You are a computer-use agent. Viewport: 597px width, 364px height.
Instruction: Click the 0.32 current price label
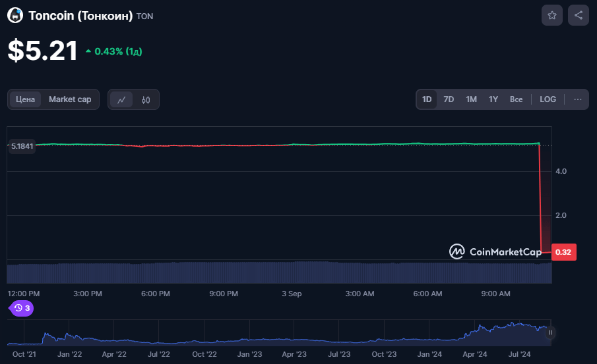[563, 252]
